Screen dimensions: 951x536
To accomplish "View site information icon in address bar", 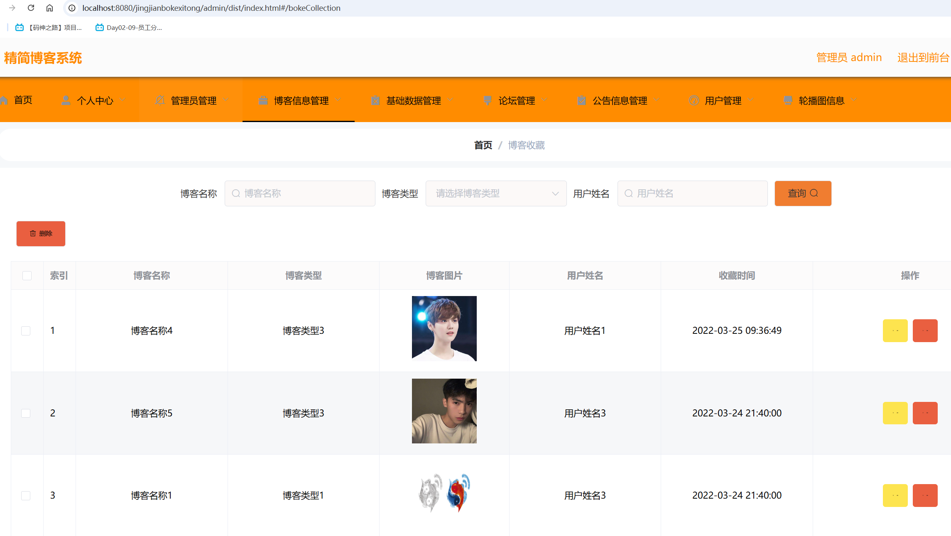I will tap(72, 8).
